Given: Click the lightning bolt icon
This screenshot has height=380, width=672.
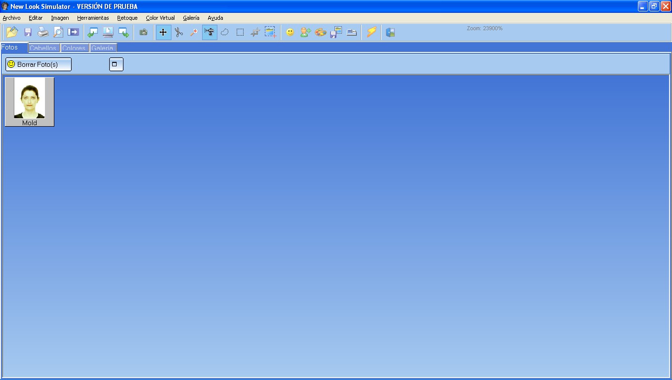Looking at the screenshot, I should [x=371, y=32].
